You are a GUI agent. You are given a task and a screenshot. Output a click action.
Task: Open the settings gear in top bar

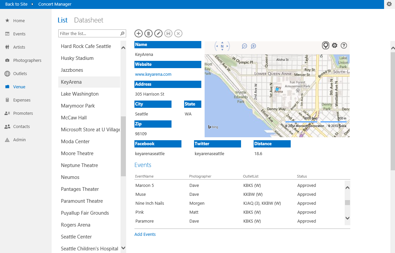pyautogui.click(x=389, y=4)
